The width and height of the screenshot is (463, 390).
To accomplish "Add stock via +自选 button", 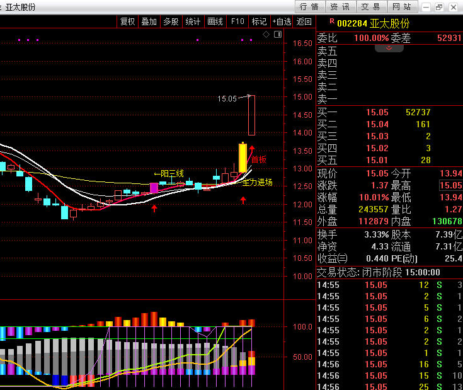I will click(282, 21).
